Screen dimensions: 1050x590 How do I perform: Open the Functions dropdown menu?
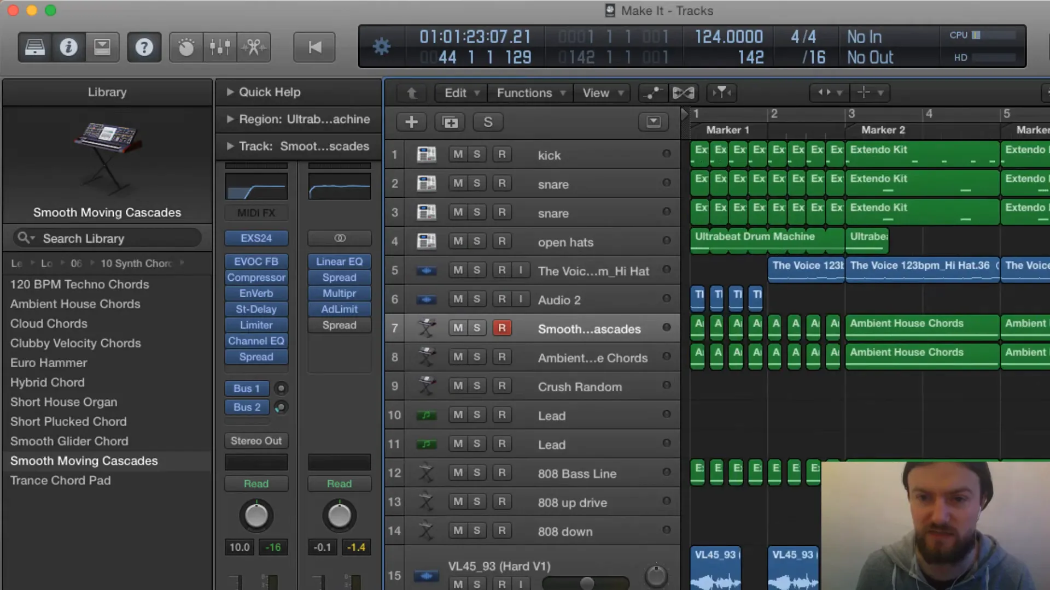[523, 92]
